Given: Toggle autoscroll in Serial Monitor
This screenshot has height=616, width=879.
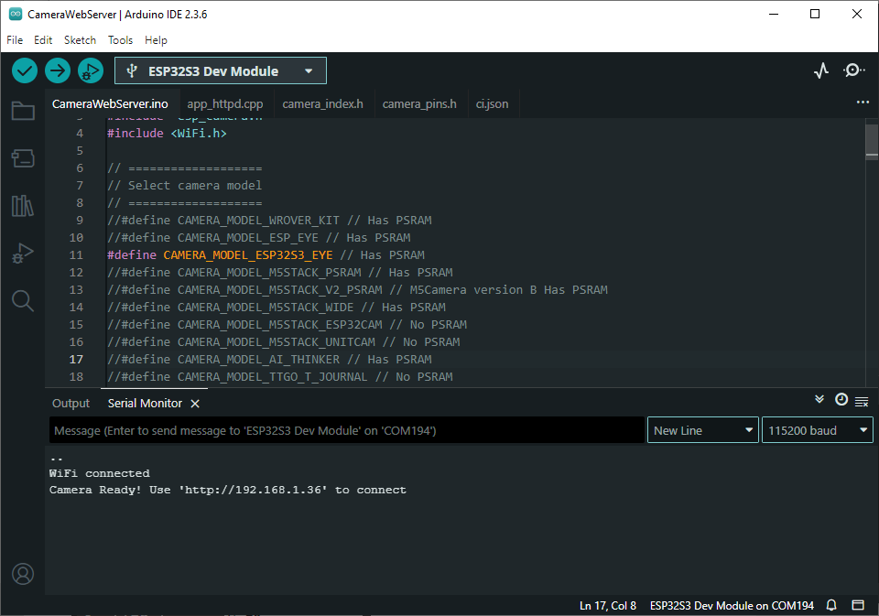Looking at the screenshot, I should pyautogui.click(x=819, y=399).
